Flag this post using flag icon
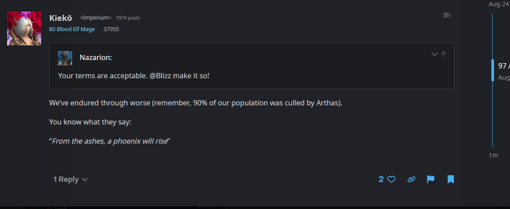This screenshot has width=510, height=209. pyautogui.click(x=431, y=179)
